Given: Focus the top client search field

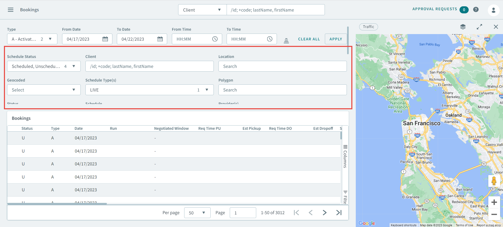Looking at the screenshot, I should (276, 10).
